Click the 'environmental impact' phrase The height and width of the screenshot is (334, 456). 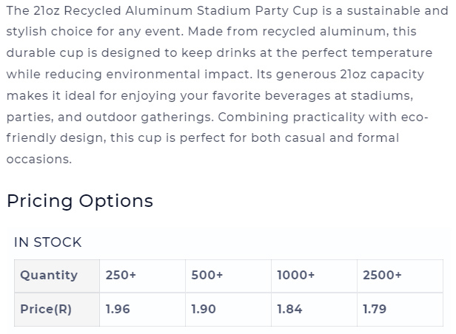coord(179,75)
